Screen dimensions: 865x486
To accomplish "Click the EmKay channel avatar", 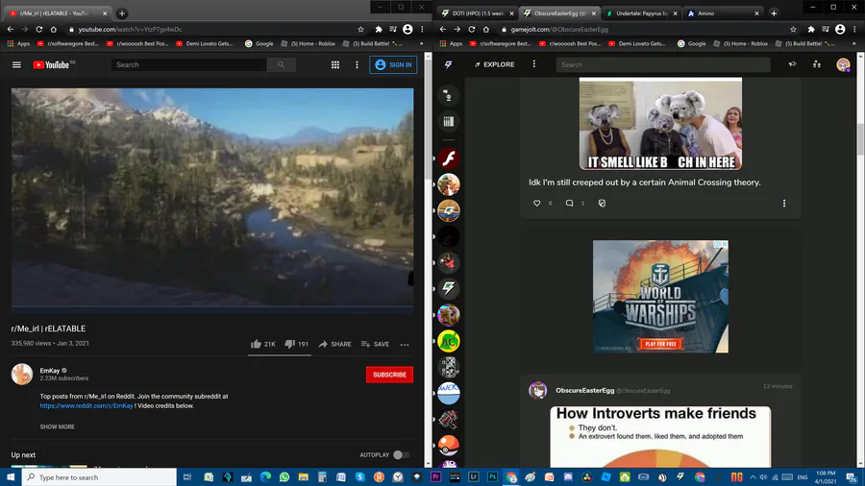I will 22,375.
